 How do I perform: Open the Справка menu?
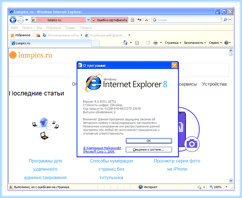pos(86,28)
